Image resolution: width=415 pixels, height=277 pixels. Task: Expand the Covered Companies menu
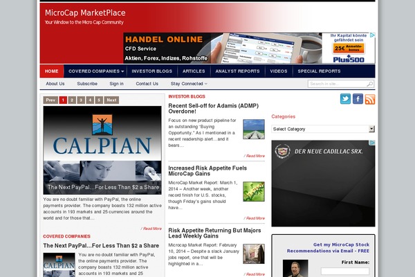[96, 71]
